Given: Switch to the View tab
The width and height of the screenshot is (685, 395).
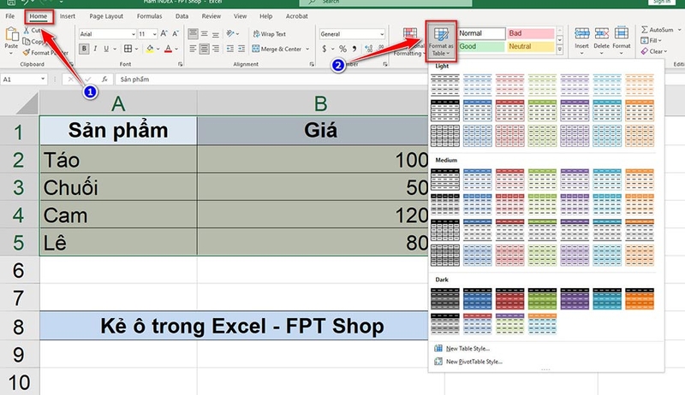Looking at the screenshot, I should pos(240,16).
